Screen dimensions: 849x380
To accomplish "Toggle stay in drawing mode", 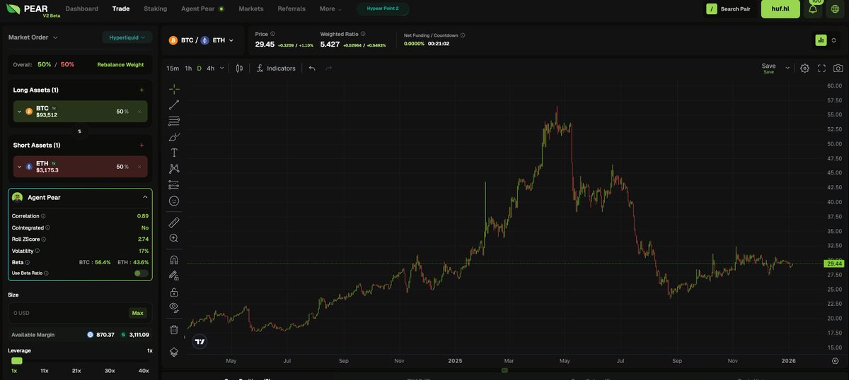I will [174, 275].
